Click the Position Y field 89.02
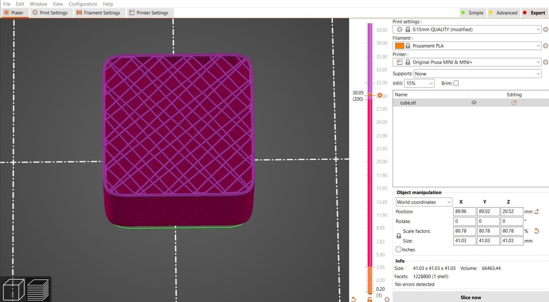The width and height of the screenshot is (549, 302). (488, 212)
